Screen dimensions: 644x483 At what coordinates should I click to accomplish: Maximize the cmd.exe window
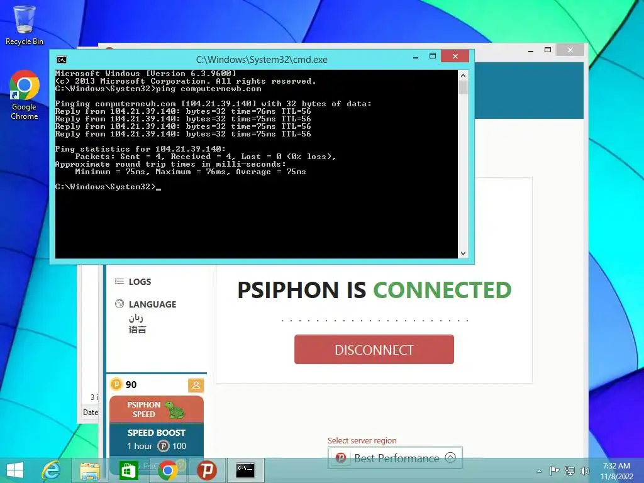tap(433, 56)
